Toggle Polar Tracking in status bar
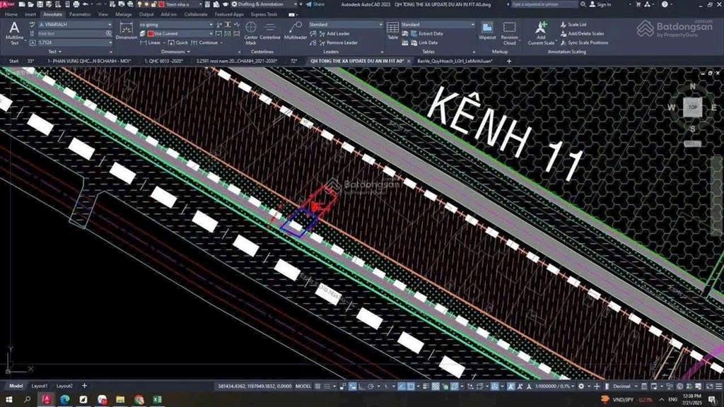724x407 pixels. click(370, 387)
